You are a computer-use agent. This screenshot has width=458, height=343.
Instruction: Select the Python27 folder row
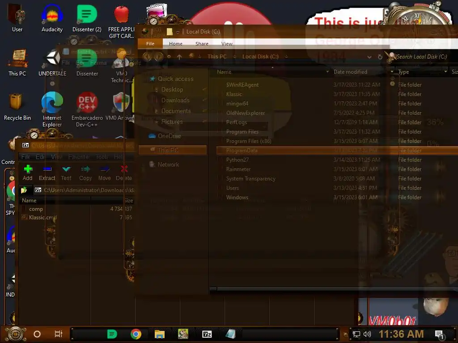coord(337,160)
